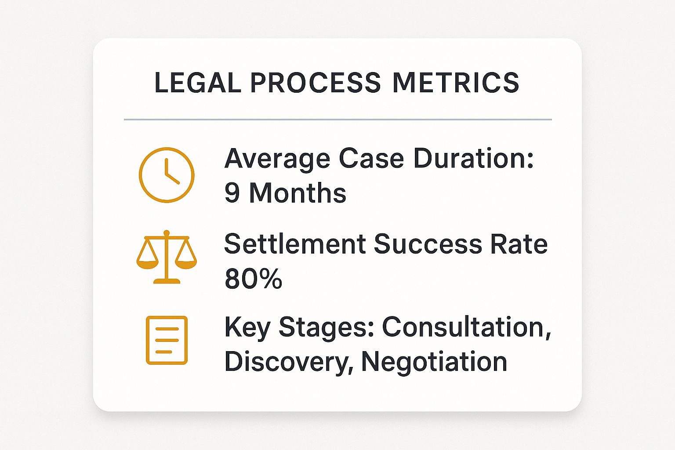The width and height of the screenshot is (675, 450).
Task: Click the word Negotiation
Action: 434,362
